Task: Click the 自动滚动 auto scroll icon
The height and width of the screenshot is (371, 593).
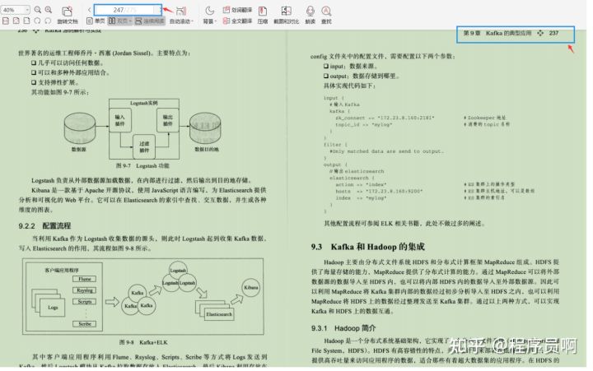Action: (x=181, y=11)
